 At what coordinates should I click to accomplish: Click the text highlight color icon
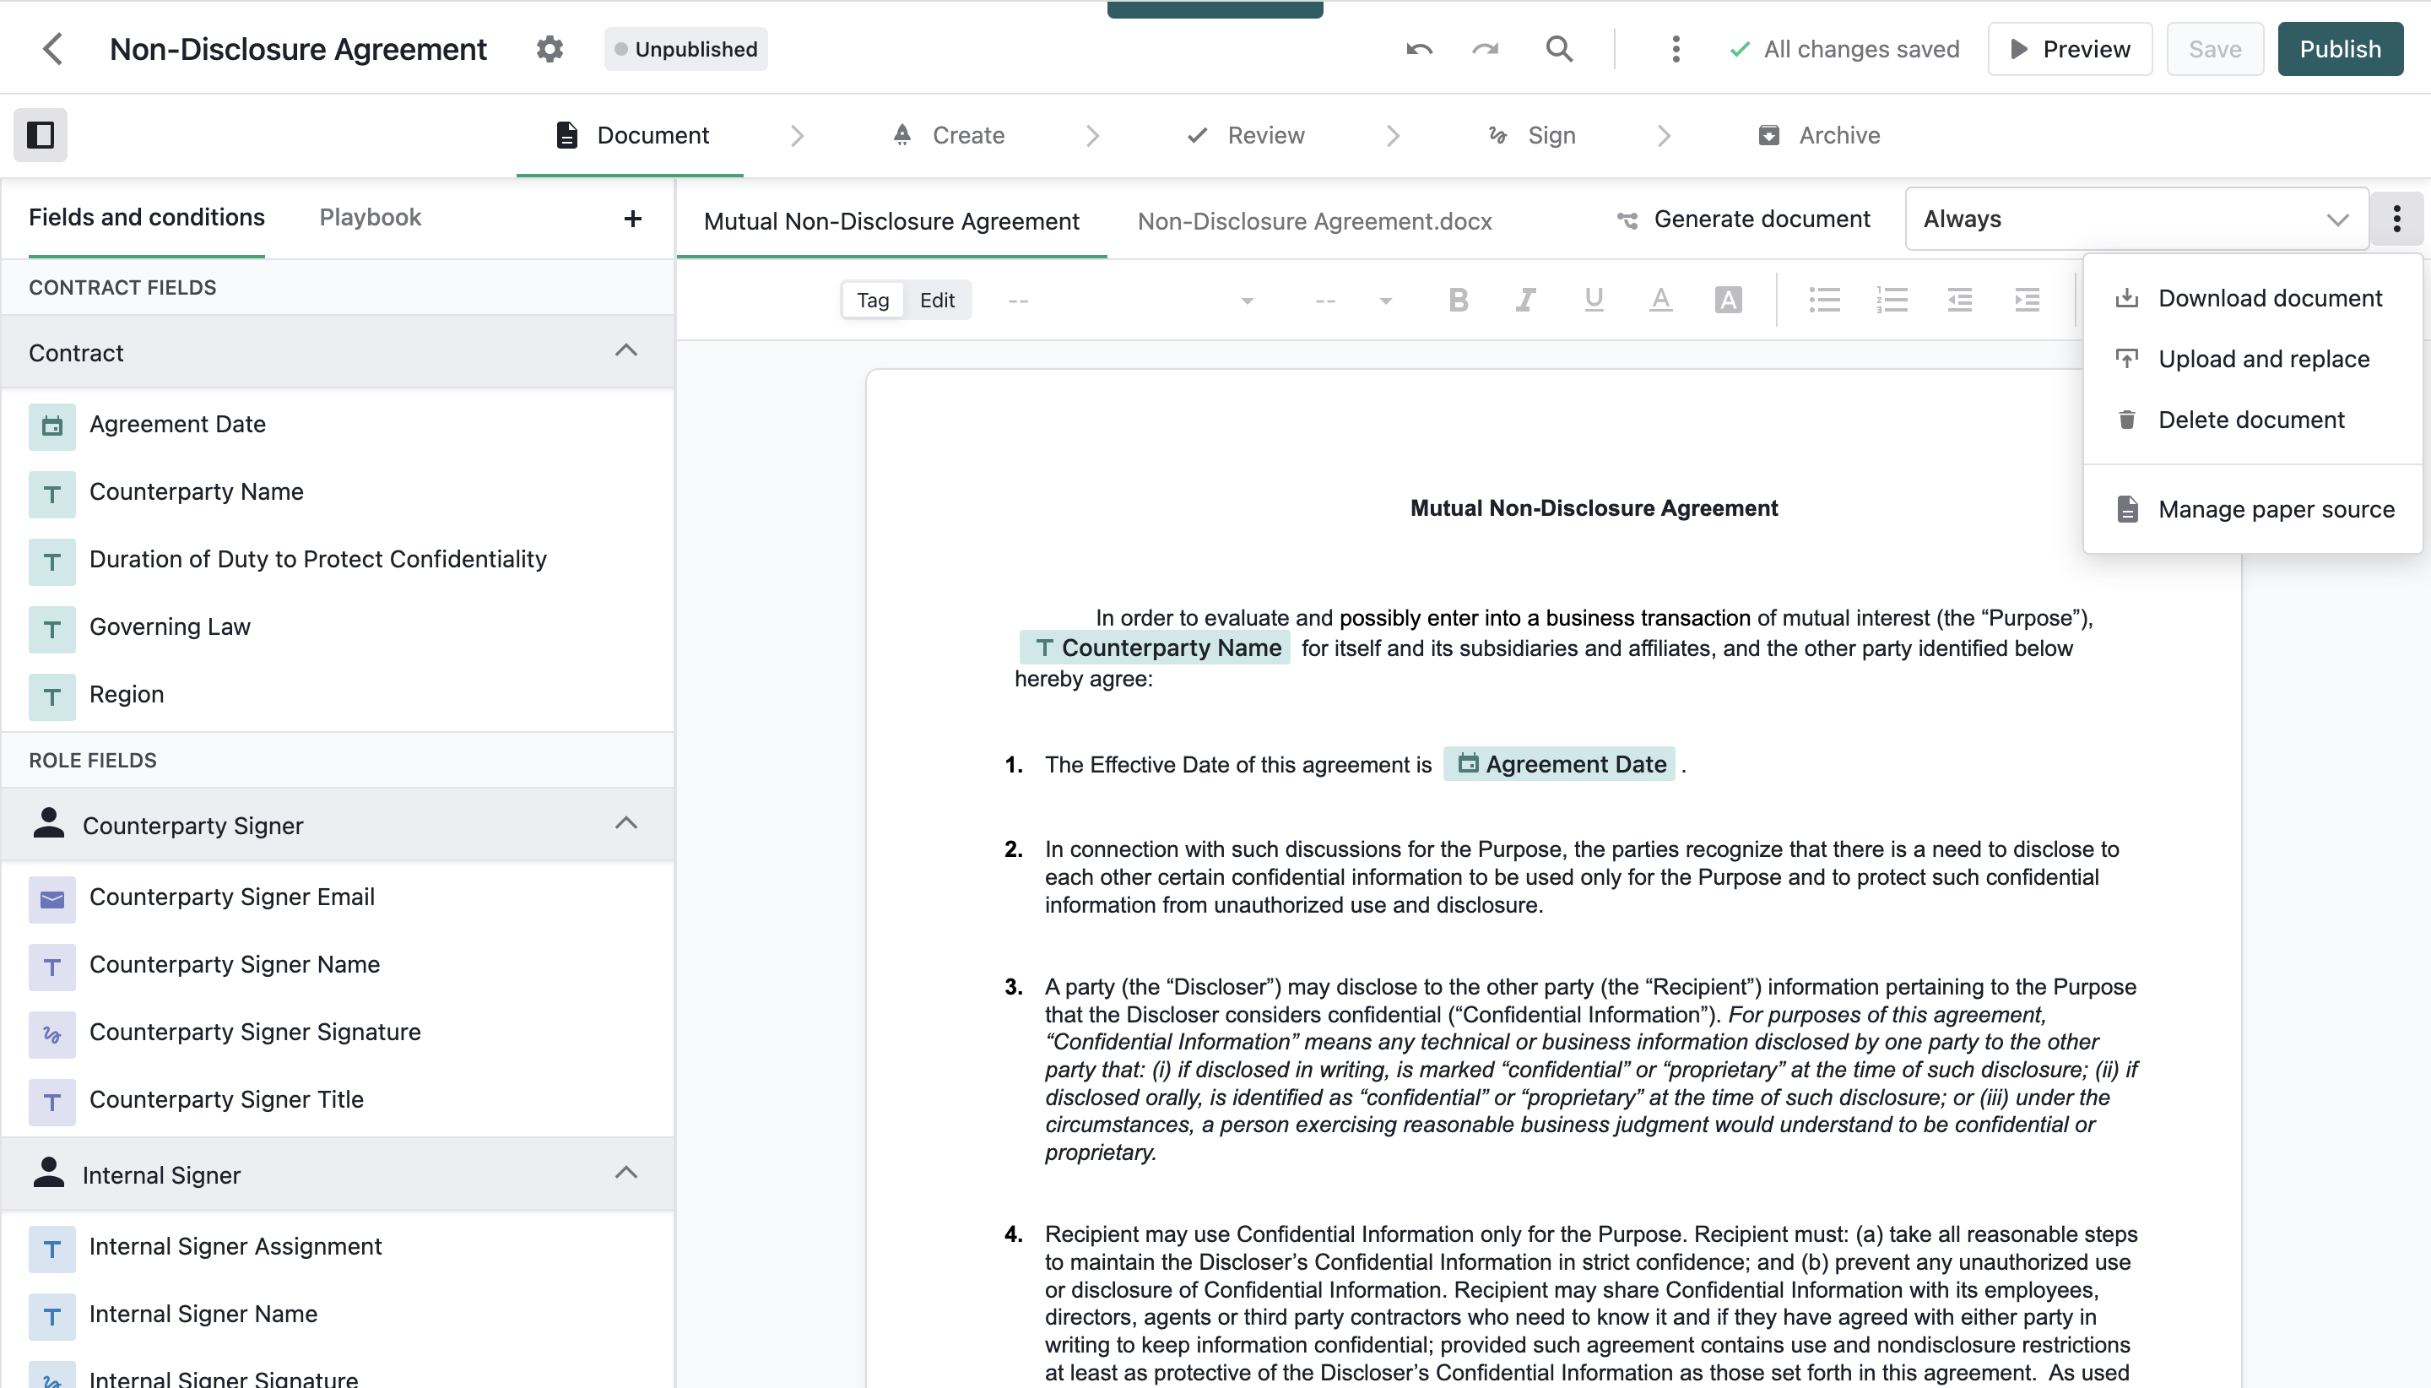coord(1728,301)
